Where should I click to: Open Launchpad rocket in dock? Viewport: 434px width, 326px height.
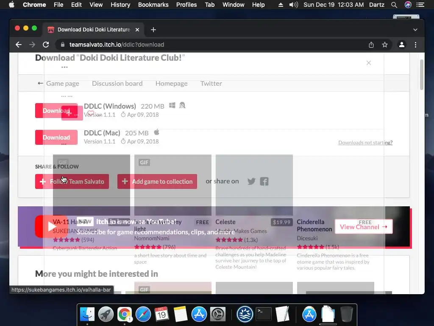(x=106, y=315)
